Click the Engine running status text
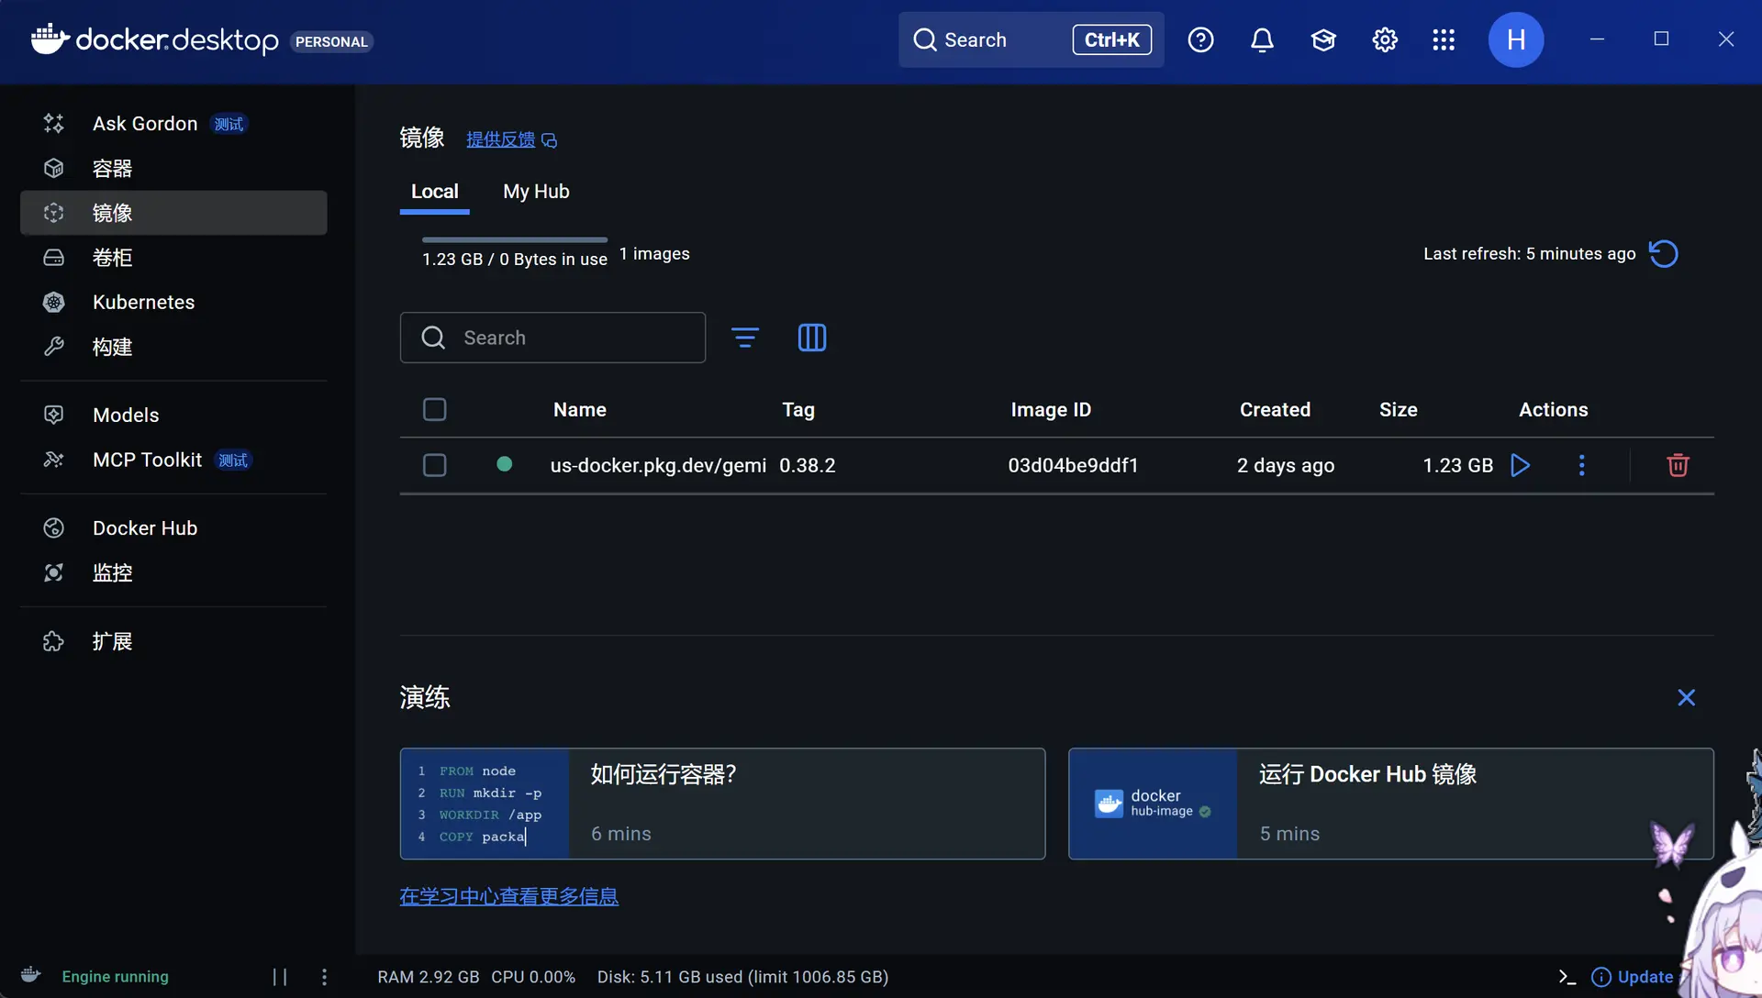Screen dimensions: 1762x998 (115, 977)
